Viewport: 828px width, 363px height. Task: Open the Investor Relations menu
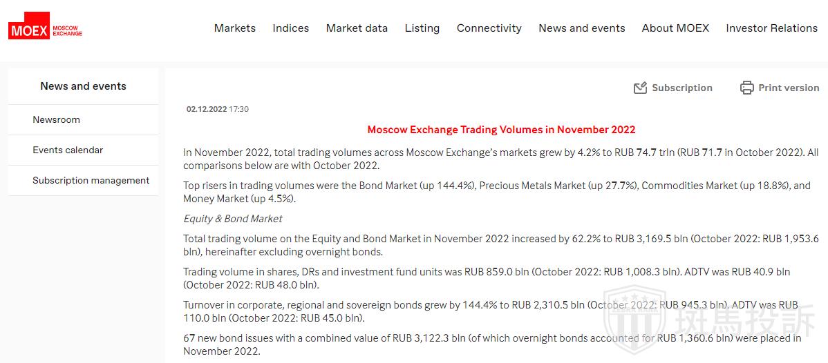[x=771, y=28]
